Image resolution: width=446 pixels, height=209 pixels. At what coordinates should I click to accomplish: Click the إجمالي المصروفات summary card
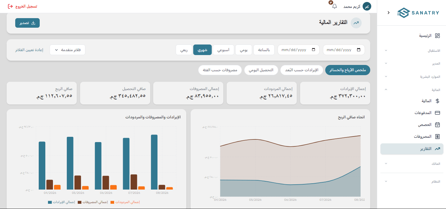(x=188, y=93)
